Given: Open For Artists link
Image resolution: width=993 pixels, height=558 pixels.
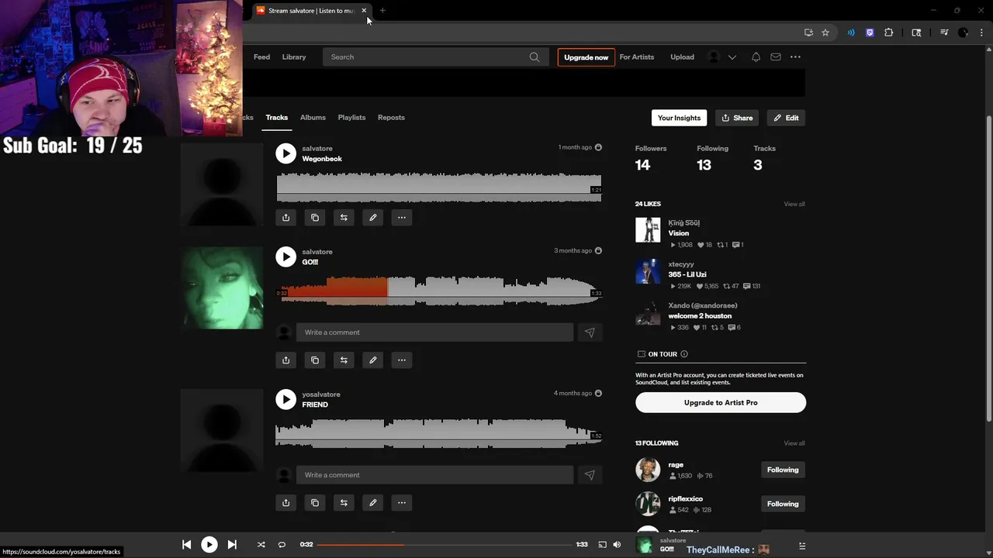Looking at the screenshot, I should click(637, 57).
